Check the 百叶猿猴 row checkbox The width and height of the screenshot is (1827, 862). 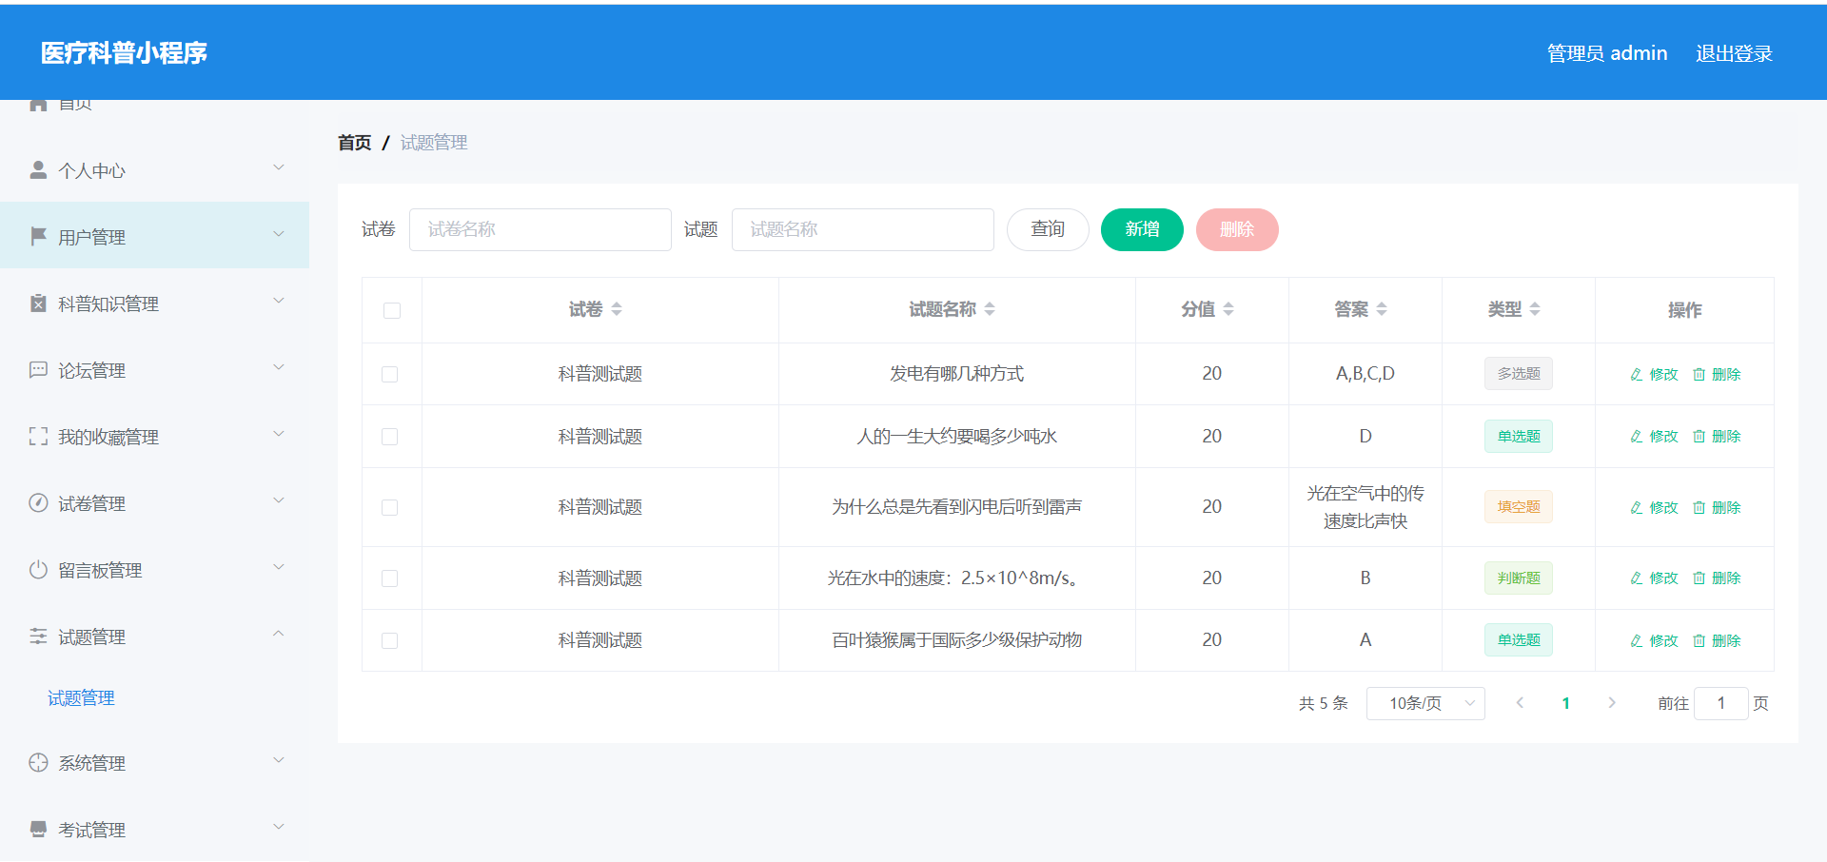click(x=390, y=640)
